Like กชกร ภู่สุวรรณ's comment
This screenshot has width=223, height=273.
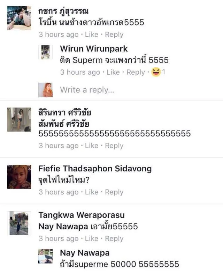coord(92,35)
